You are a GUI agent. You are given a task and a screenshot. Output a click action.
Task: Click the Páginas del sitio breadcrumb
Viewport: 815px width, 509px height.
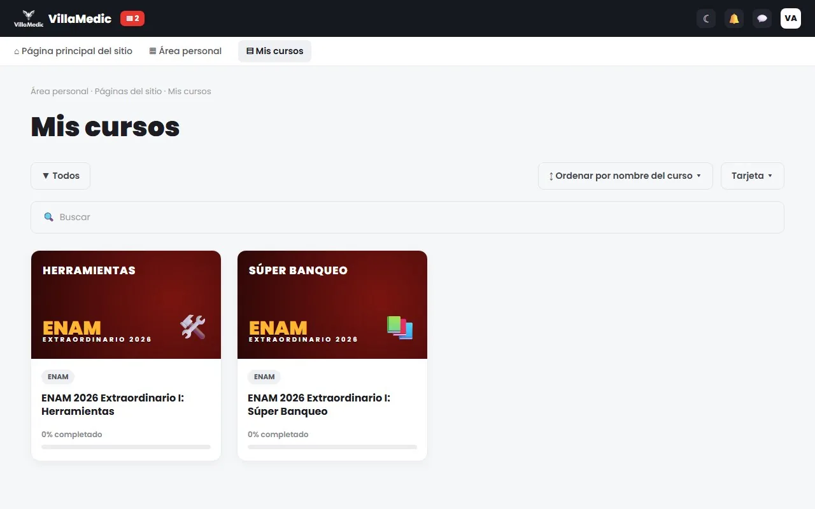pos(128,92)
